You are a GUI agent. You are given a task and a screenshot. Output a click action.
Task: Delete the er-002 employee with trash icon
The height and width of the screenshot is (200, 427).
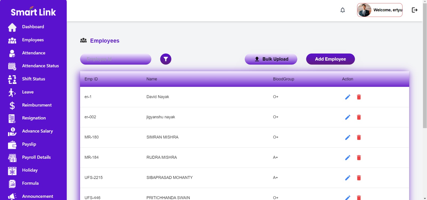tap(359, 117)
